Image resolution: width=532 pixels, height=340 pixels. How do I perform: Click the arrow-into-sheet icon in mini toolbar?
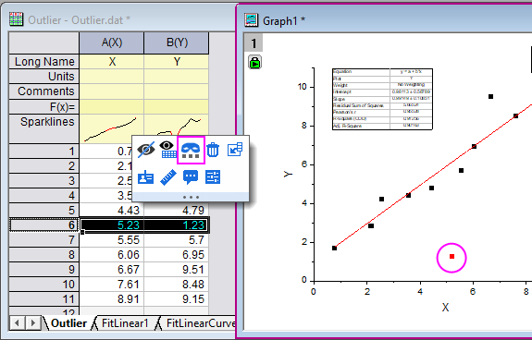coord(235,150)
